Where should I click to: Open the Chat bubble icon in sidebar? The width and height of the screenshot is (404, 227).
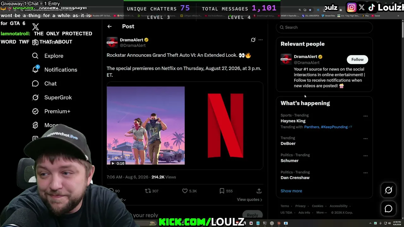35,84
